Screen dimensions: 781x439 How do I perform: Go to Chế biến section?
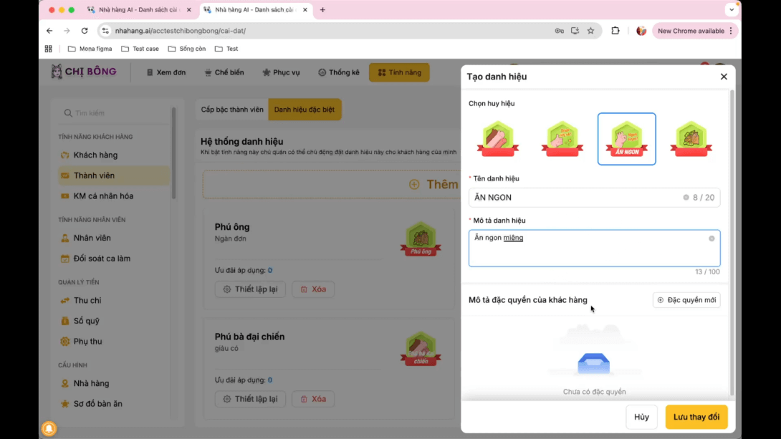(x=224, y=72)
